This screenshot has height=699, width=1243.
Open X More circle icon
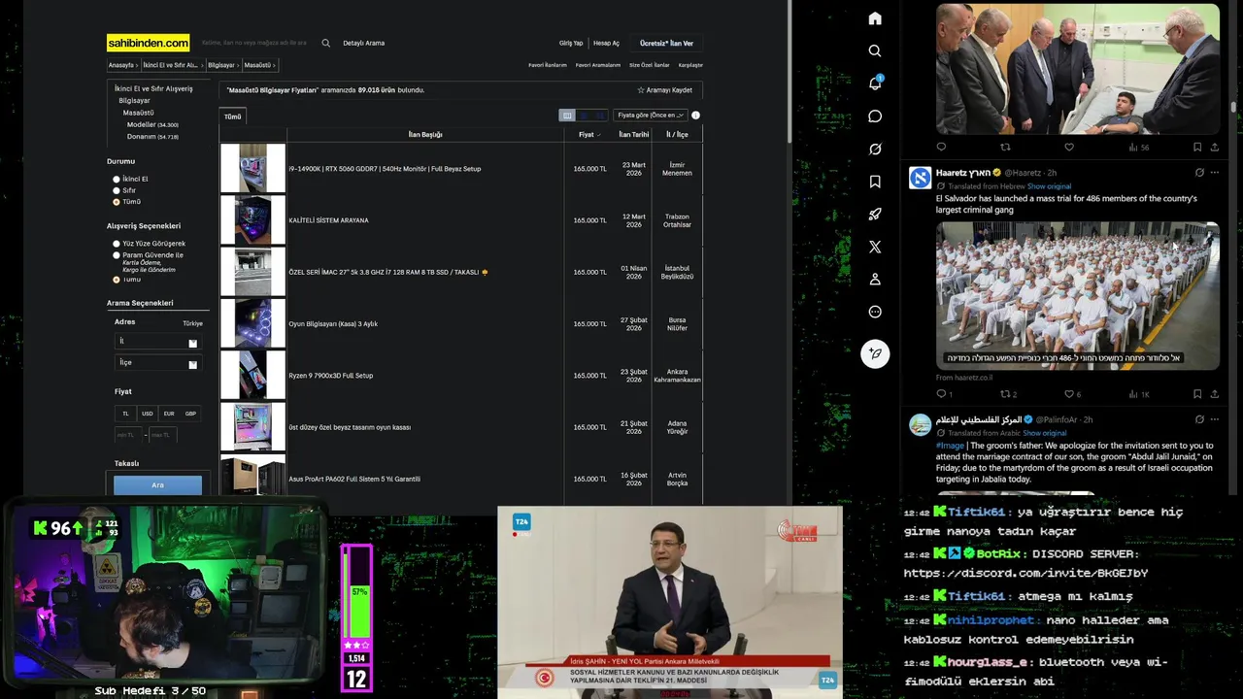point(875,312)
